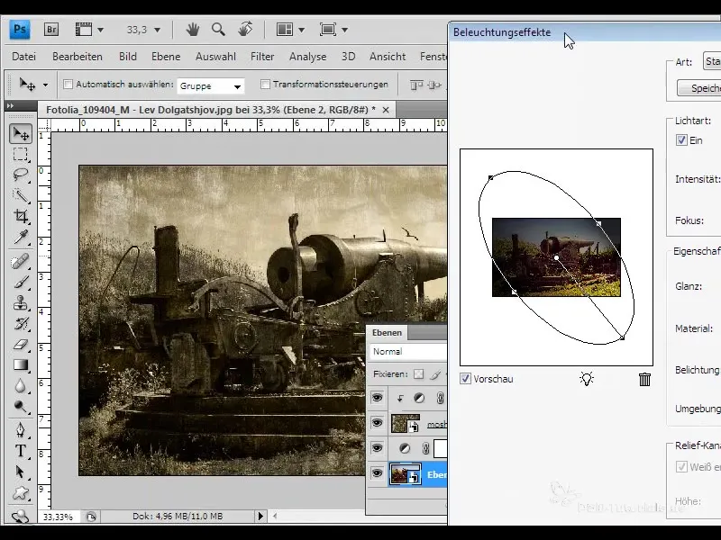
Task: Select the History Brush tool
Action: point(21,324)
